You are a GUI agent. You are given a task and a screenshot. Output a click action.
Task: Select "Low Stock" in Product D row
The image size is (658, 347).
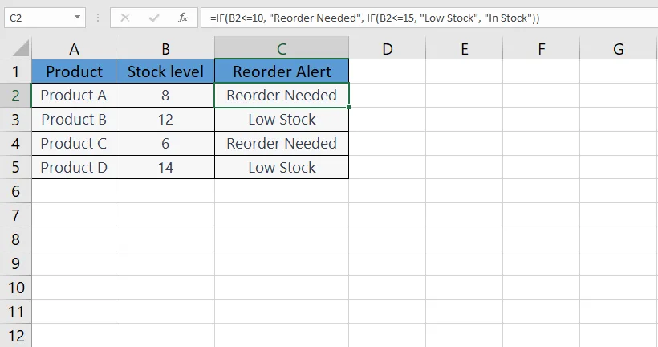282,168
